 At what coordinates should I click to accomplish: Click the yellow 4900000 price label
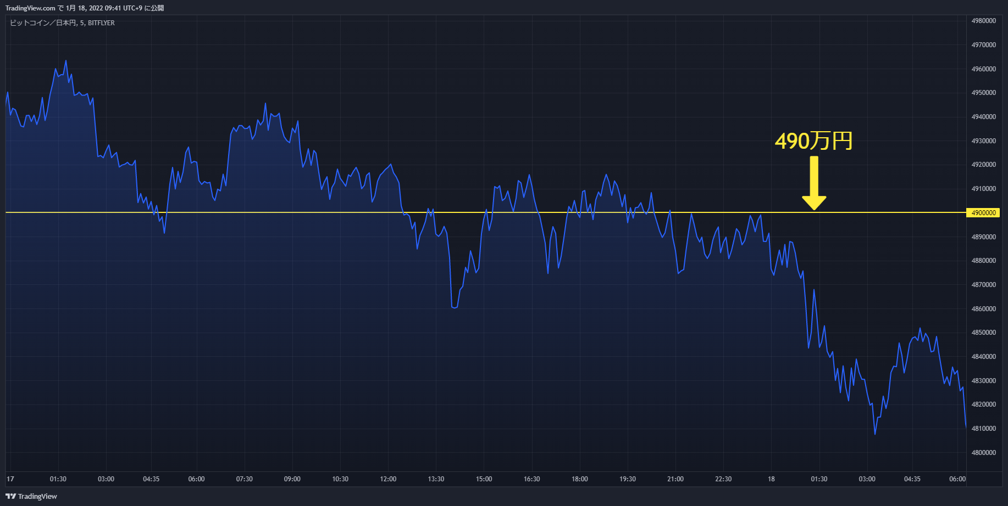(x=983, y=213)
